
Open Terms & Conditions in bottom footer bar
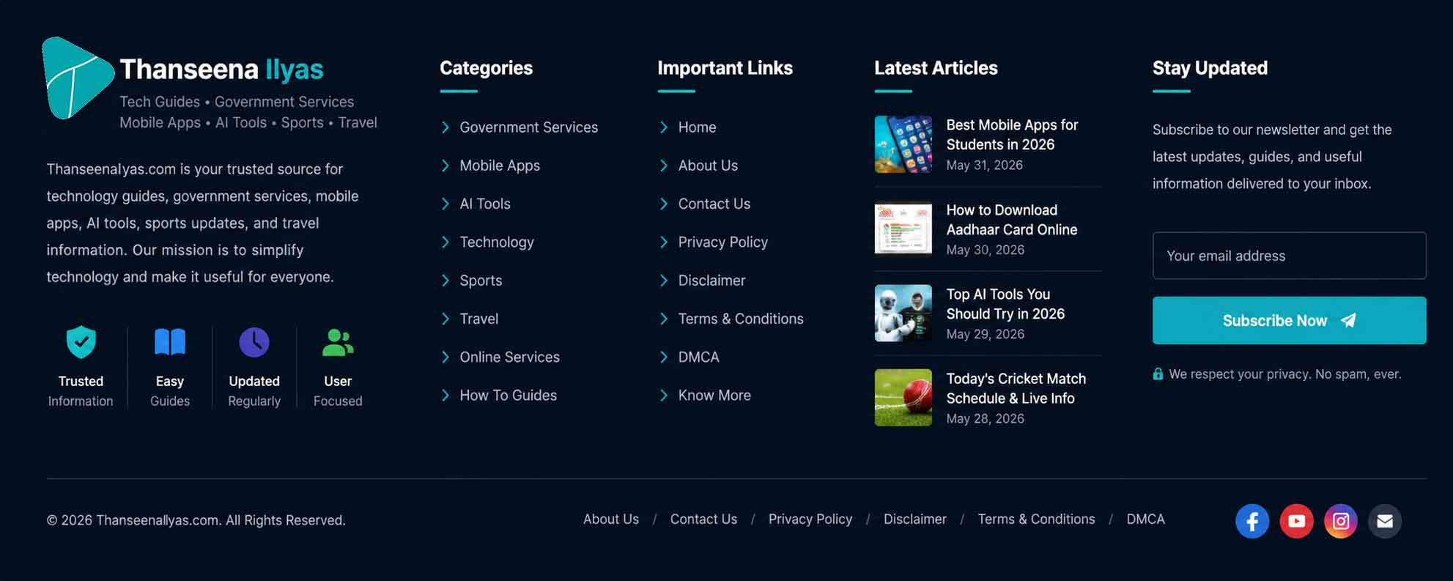[x=1036, y=519]
